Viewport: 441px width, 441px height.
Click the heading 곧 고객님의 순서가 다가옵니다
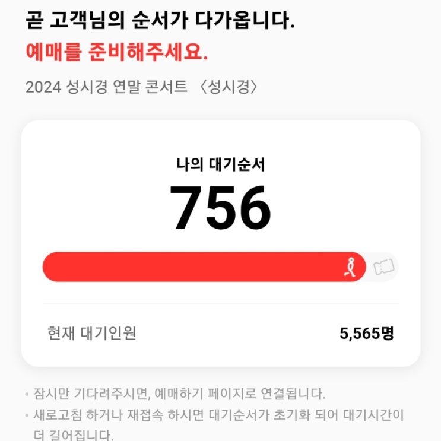click(160, 20)
